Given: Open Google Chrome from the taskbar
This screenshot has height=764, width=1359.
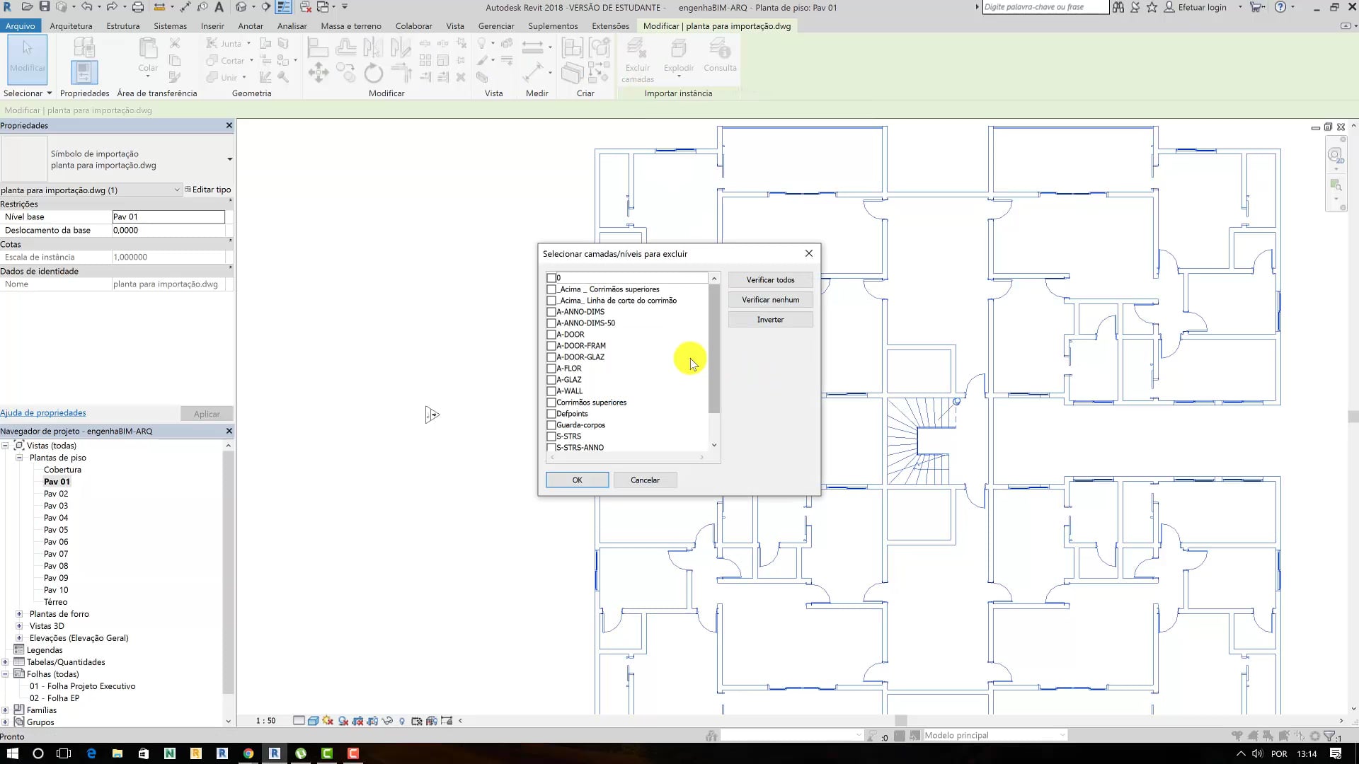Looking at the screenshot, I should (x=248, y=753).
